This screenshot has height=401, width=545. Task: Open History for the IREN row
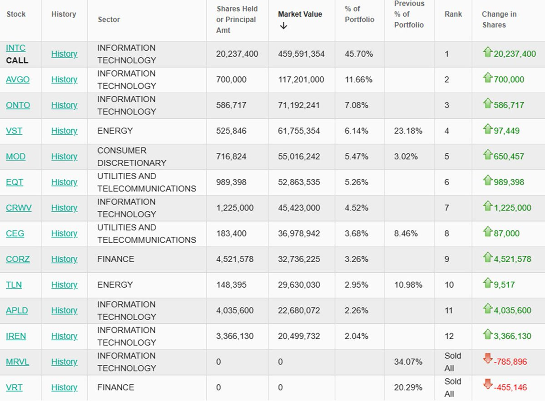click(64, 336)
